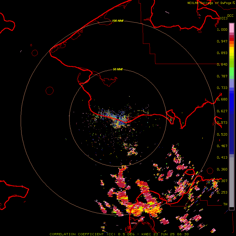236x236 pixels.
Task: Click the 0.680 scale value
Action: pyautogui.click(x=222, y=99)
